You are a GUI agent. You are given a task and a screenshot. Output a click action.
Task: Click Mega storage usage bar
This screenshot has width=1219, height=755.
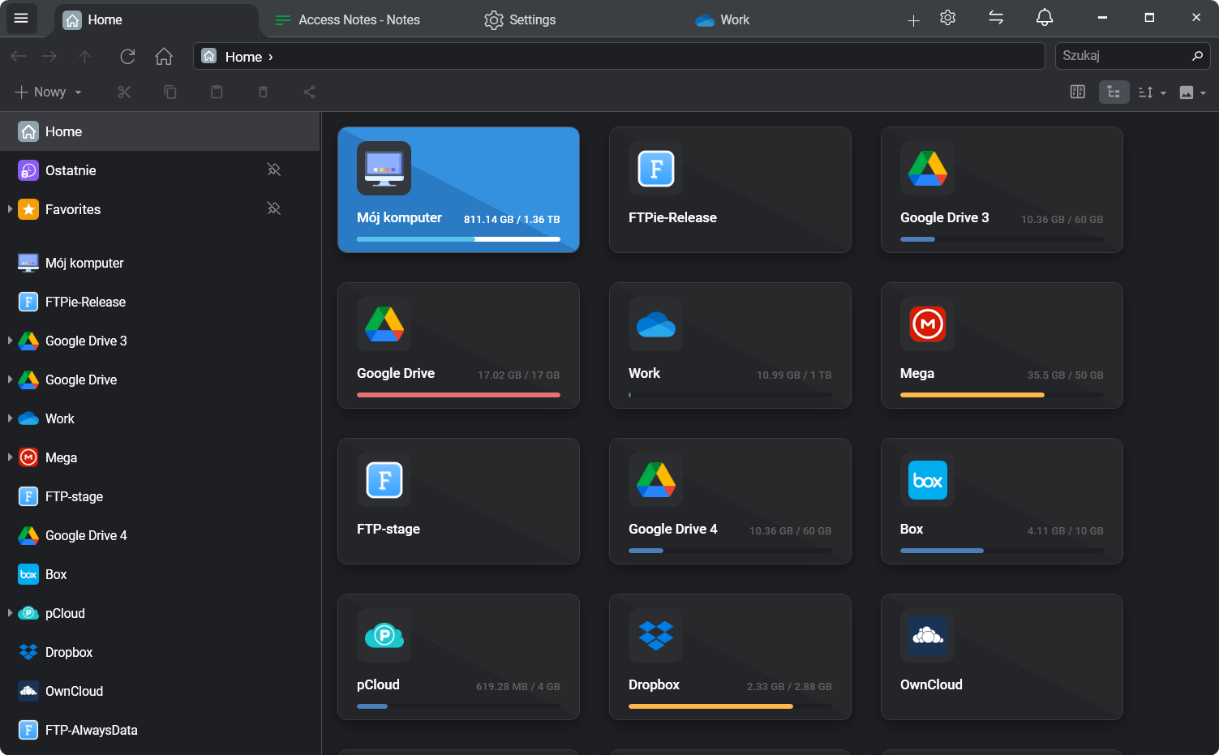pyautogui.click(x=1002, y=395)
